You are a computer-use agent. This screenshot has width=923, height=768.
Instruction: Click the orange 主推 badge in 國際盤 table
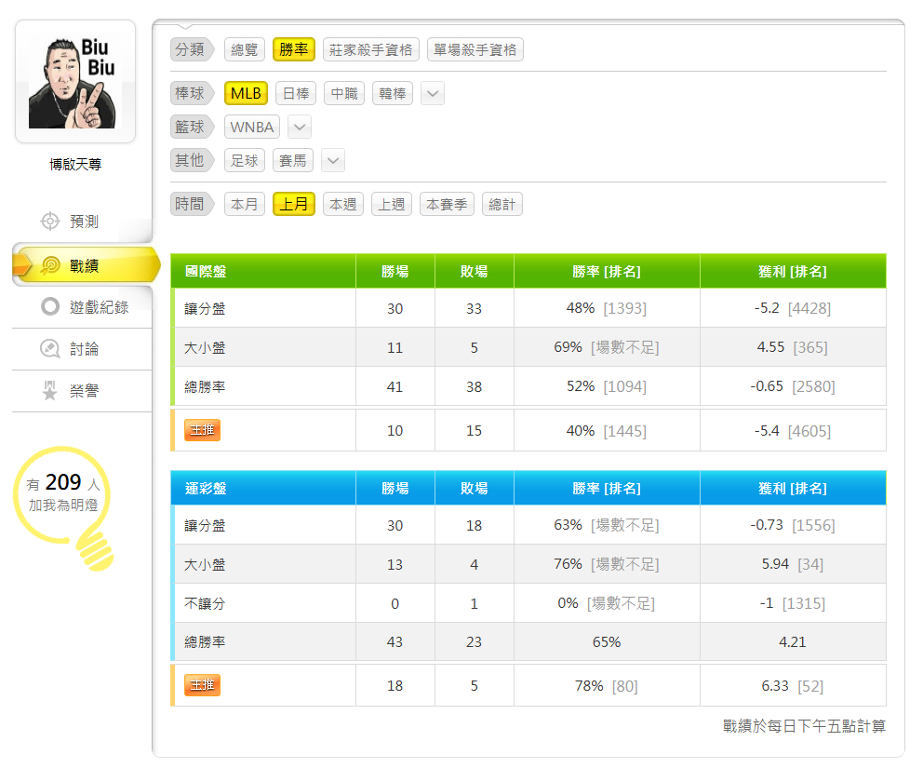[202, 430]
